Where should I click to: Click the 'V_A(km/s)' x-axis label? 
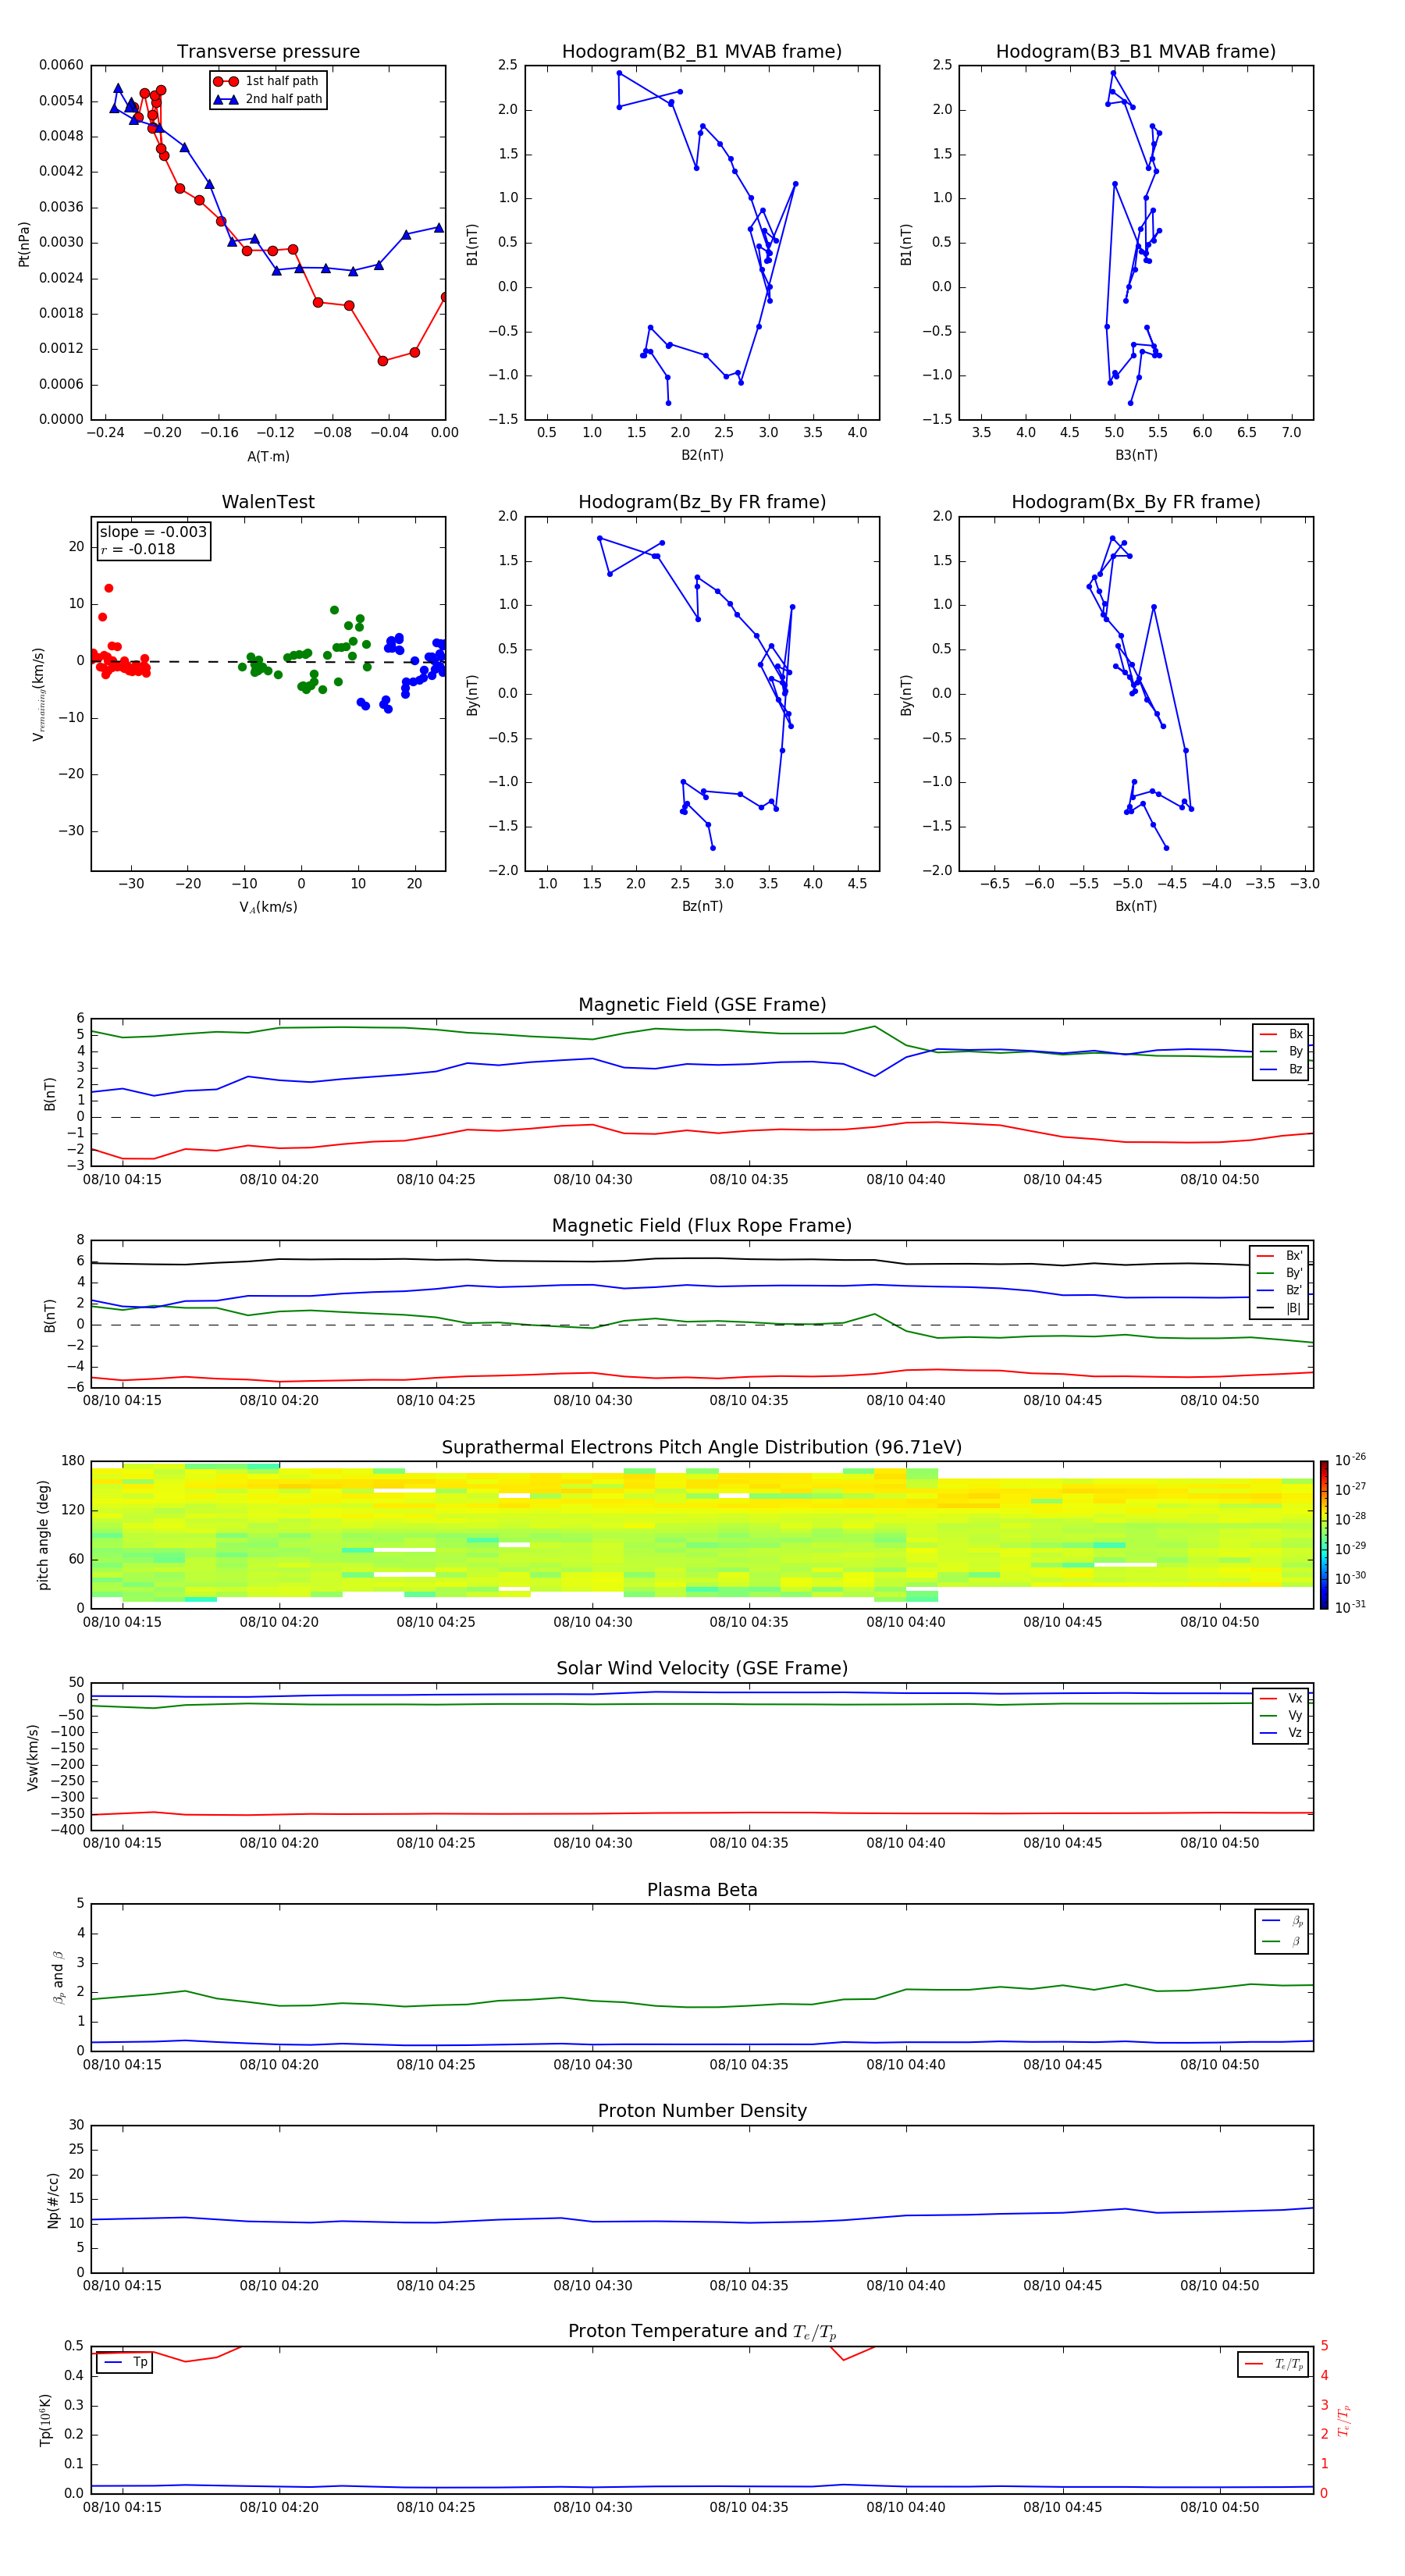268,907
